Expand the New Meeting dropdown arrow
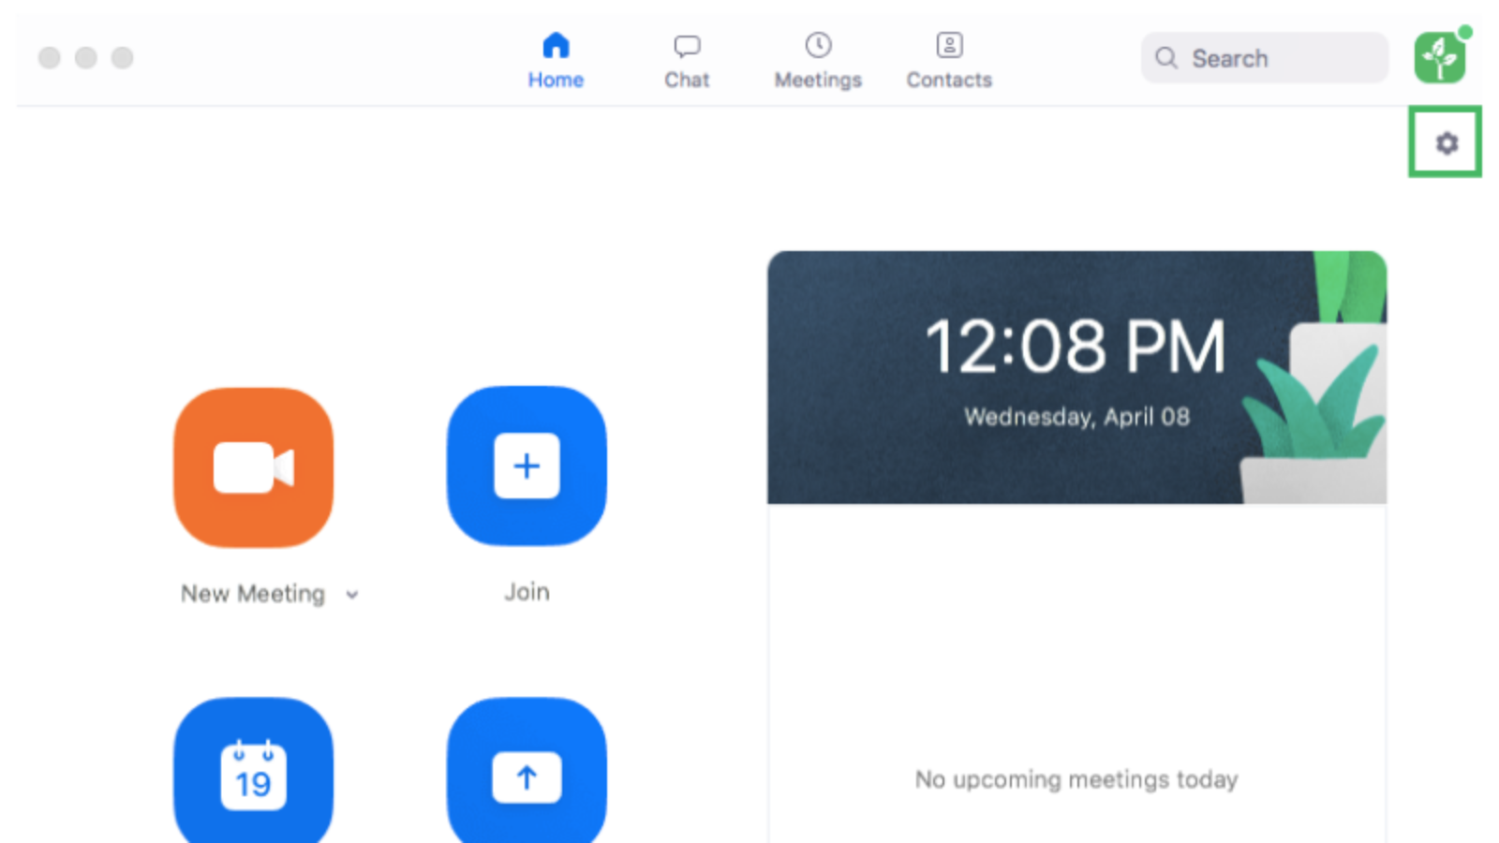Image resolution: width=1499 pixels, height=843 pixels. coord(352,595)
